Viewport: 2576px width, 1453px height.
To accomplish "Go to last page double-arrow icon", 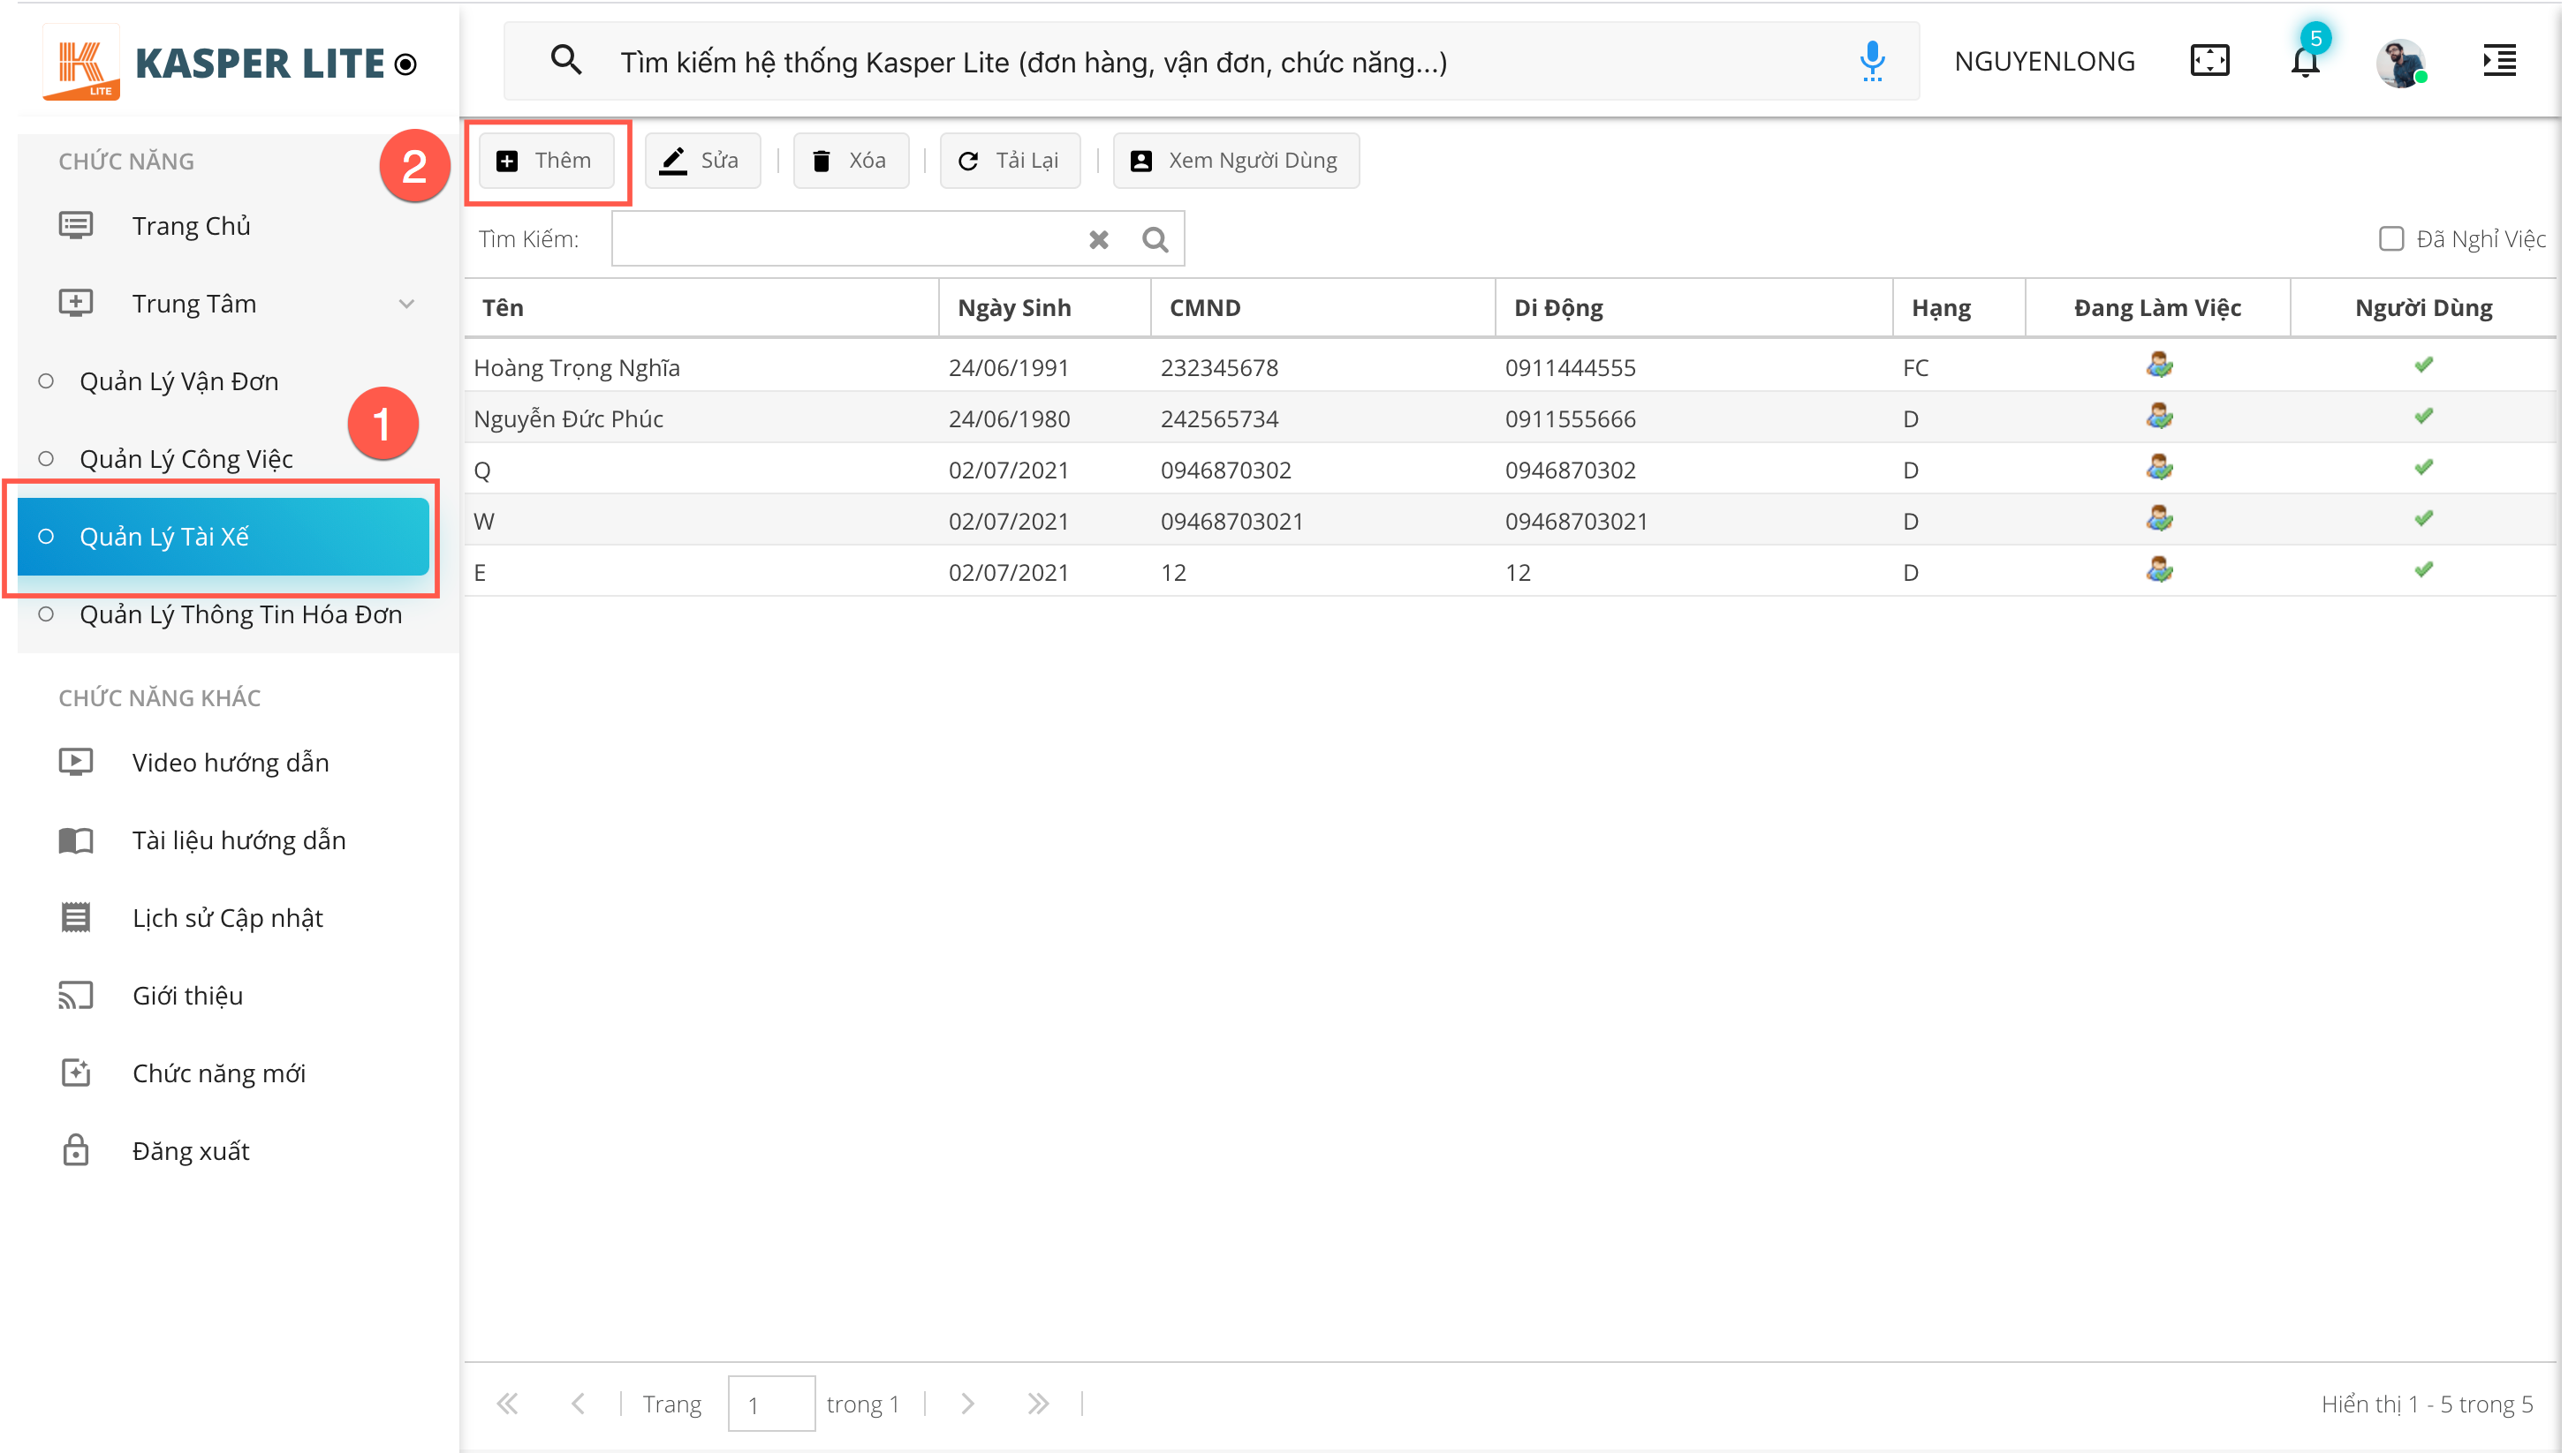I will tap(1037, 1403).
